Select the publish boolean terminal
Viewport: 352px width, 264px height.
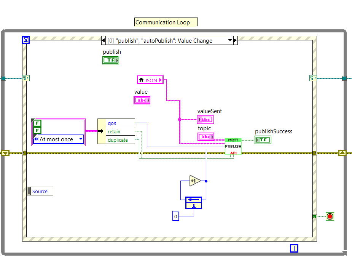coord(111,60)
